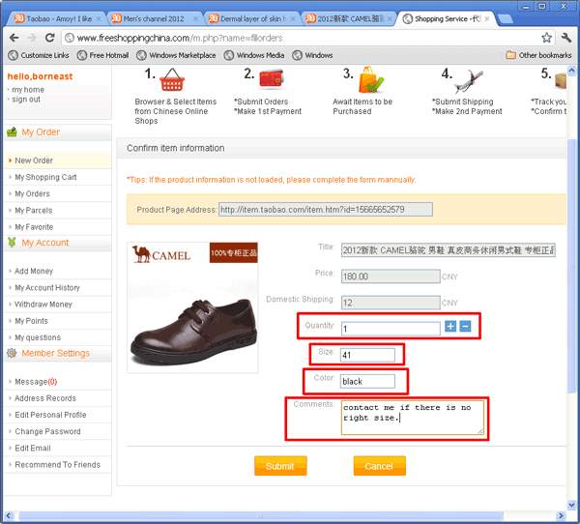This screenshot has height=524, width=580.
Task: Click the Cancel button
Action: pos(380,466)
